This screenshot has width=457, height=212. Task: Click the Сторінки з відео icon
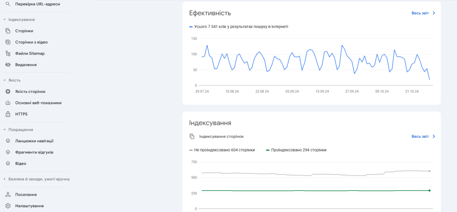[8, 42]
